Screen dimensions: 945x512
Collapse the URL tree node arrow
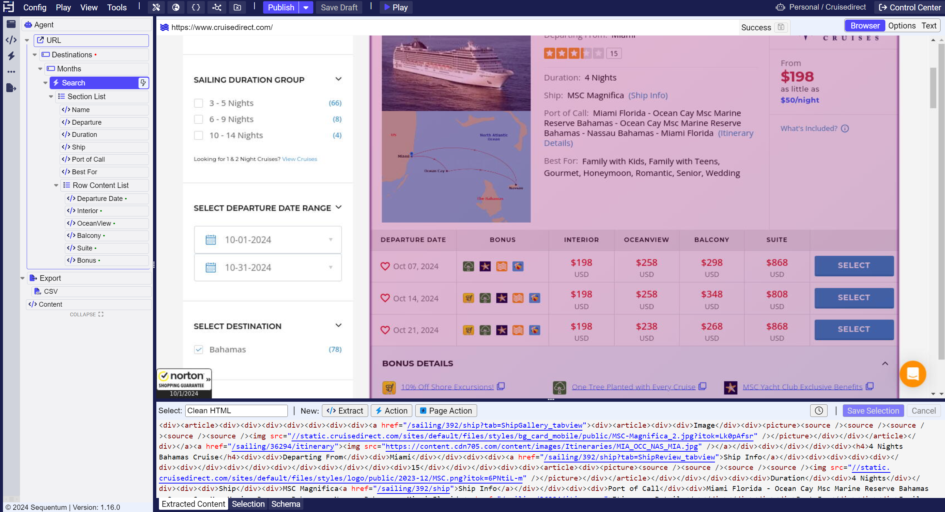[27, 40]
